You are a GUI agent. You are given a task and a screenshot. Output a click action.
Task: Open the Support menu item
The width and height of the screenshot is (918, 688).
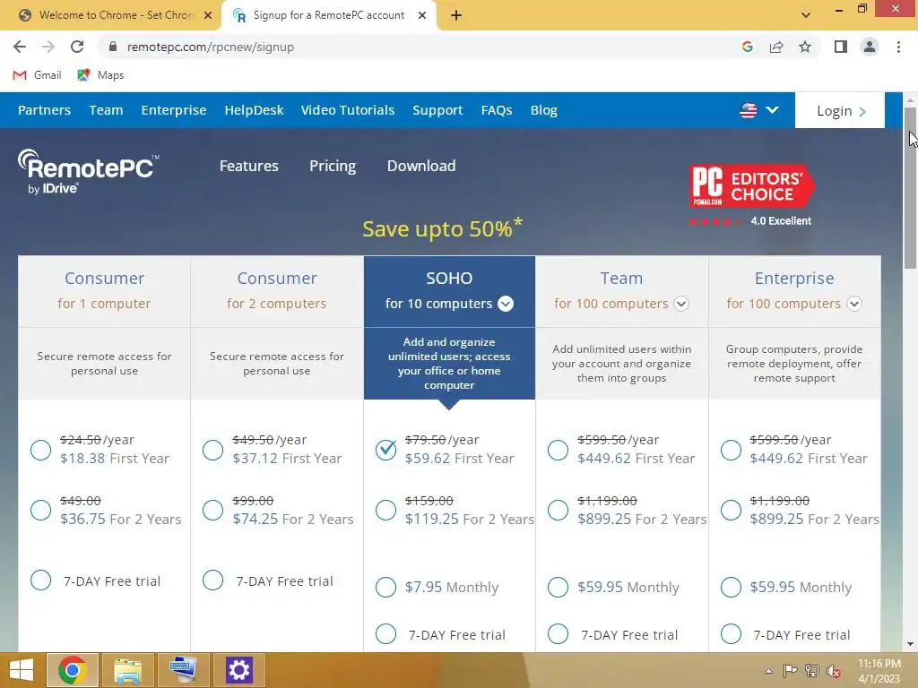click(x=437, y=110)
